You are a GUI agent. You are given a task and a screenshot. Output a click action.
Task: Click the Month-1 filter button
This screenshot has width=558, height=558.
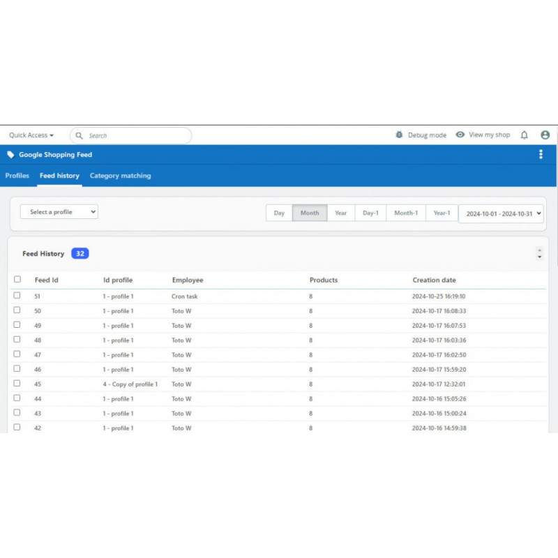tap(406, 213)
